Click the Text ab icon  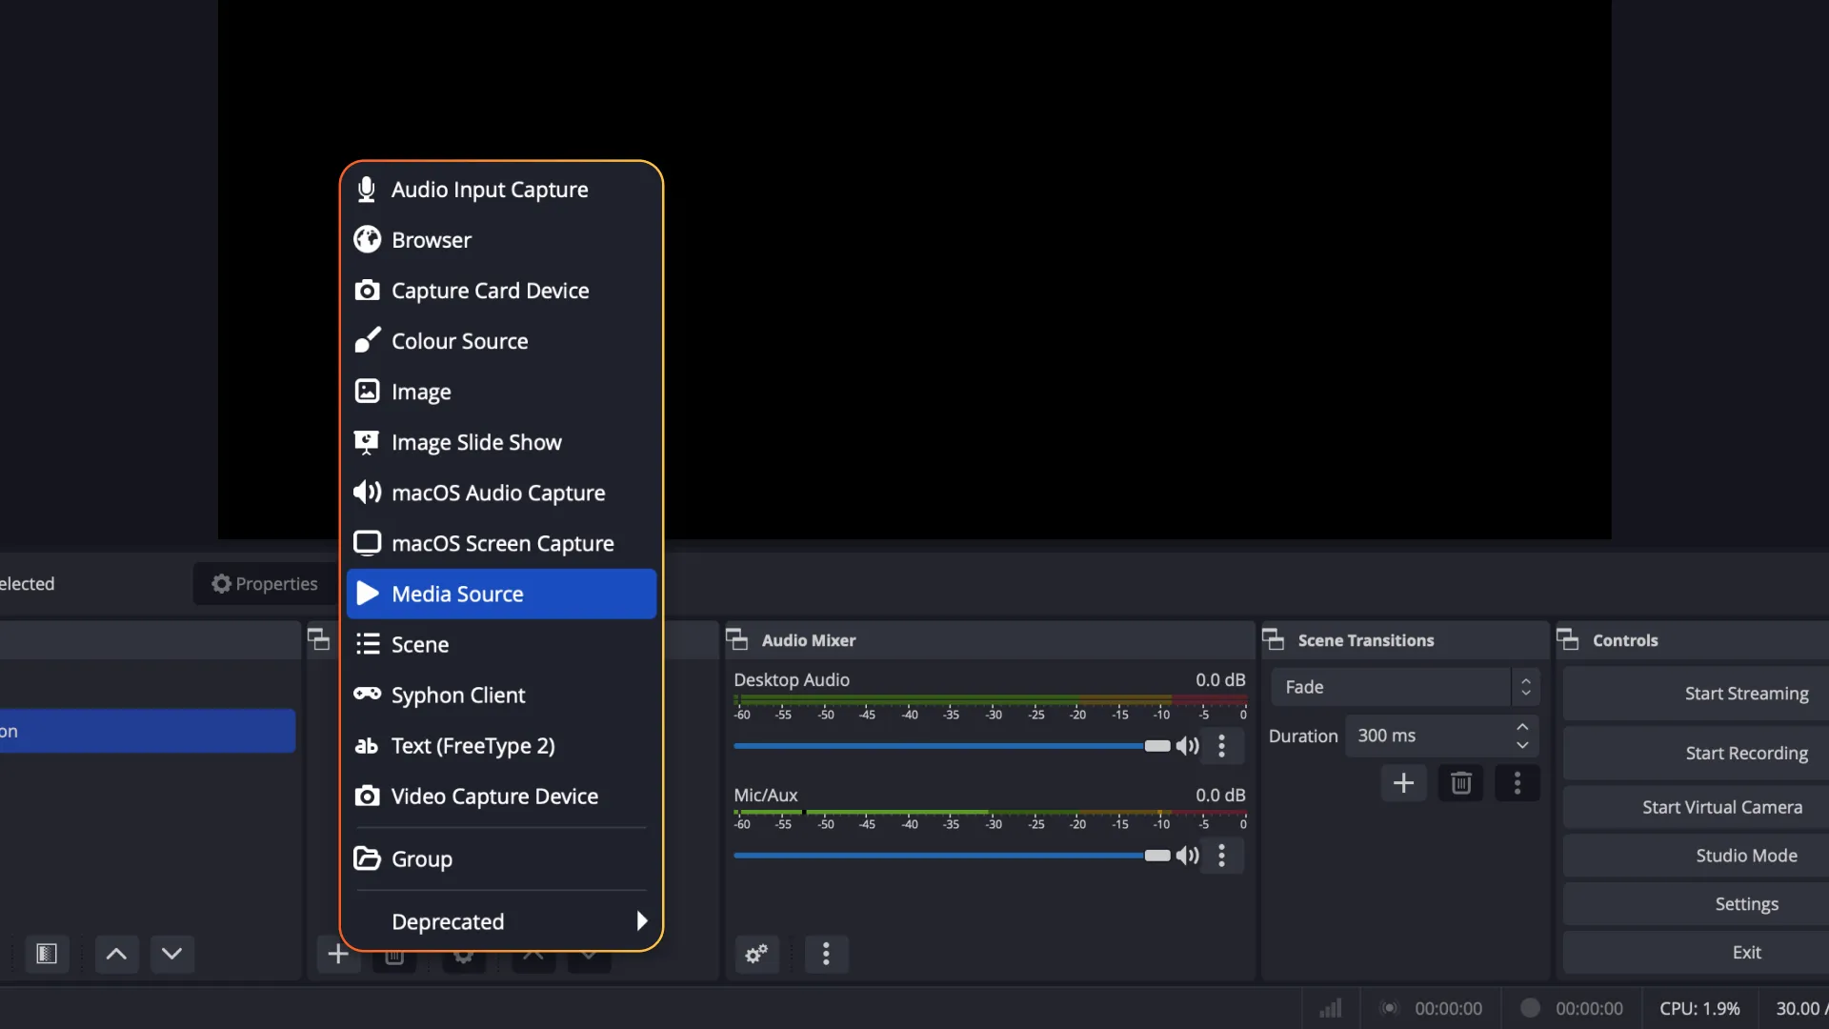point(366,746)
